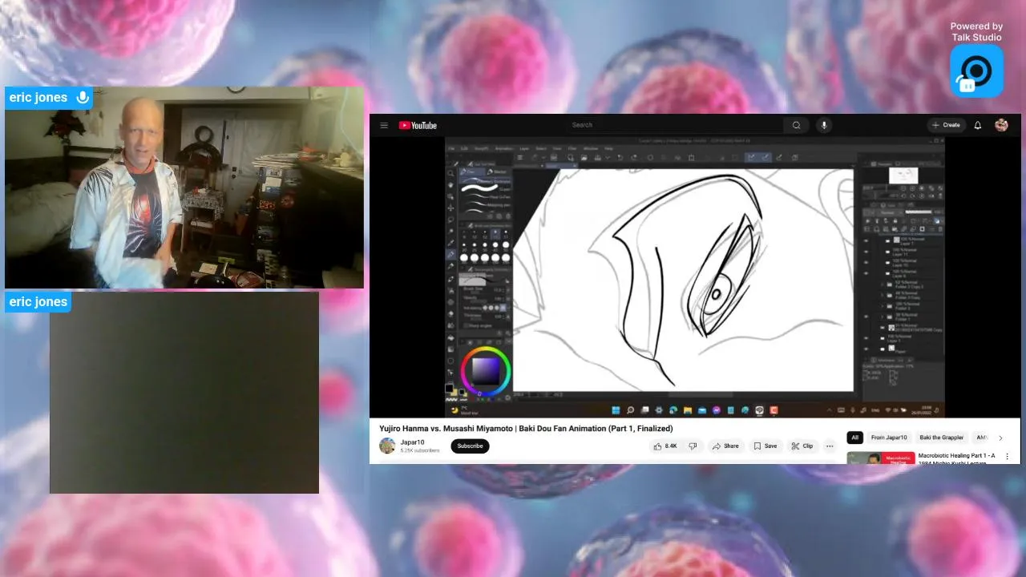Open the Select menu in drawing app
This screenshot has width=1026, height=577.
click(x=541, y=148)
